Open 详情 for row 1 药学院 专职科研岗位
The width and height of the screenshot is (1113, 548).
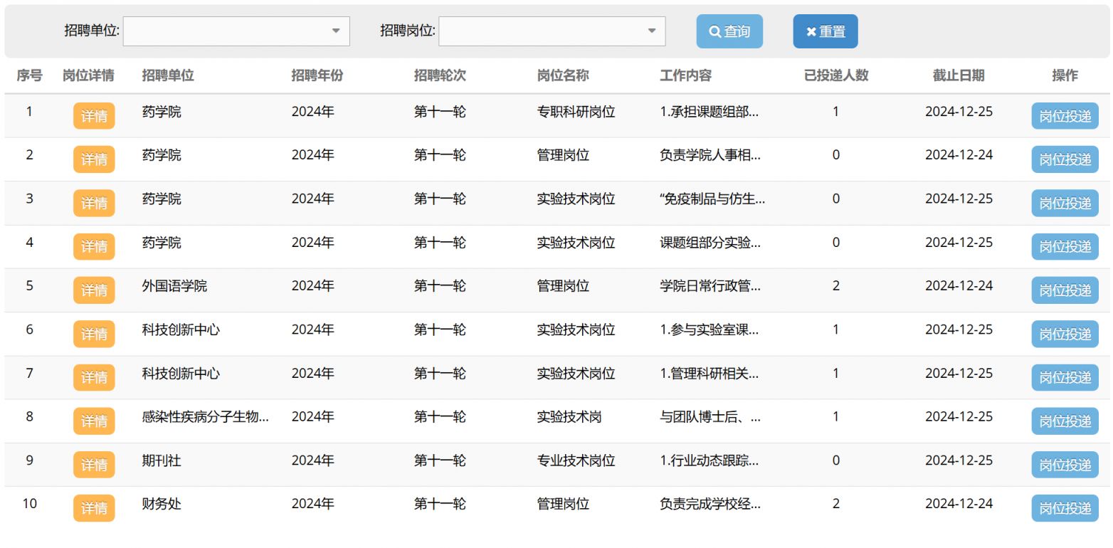(94, 116)
